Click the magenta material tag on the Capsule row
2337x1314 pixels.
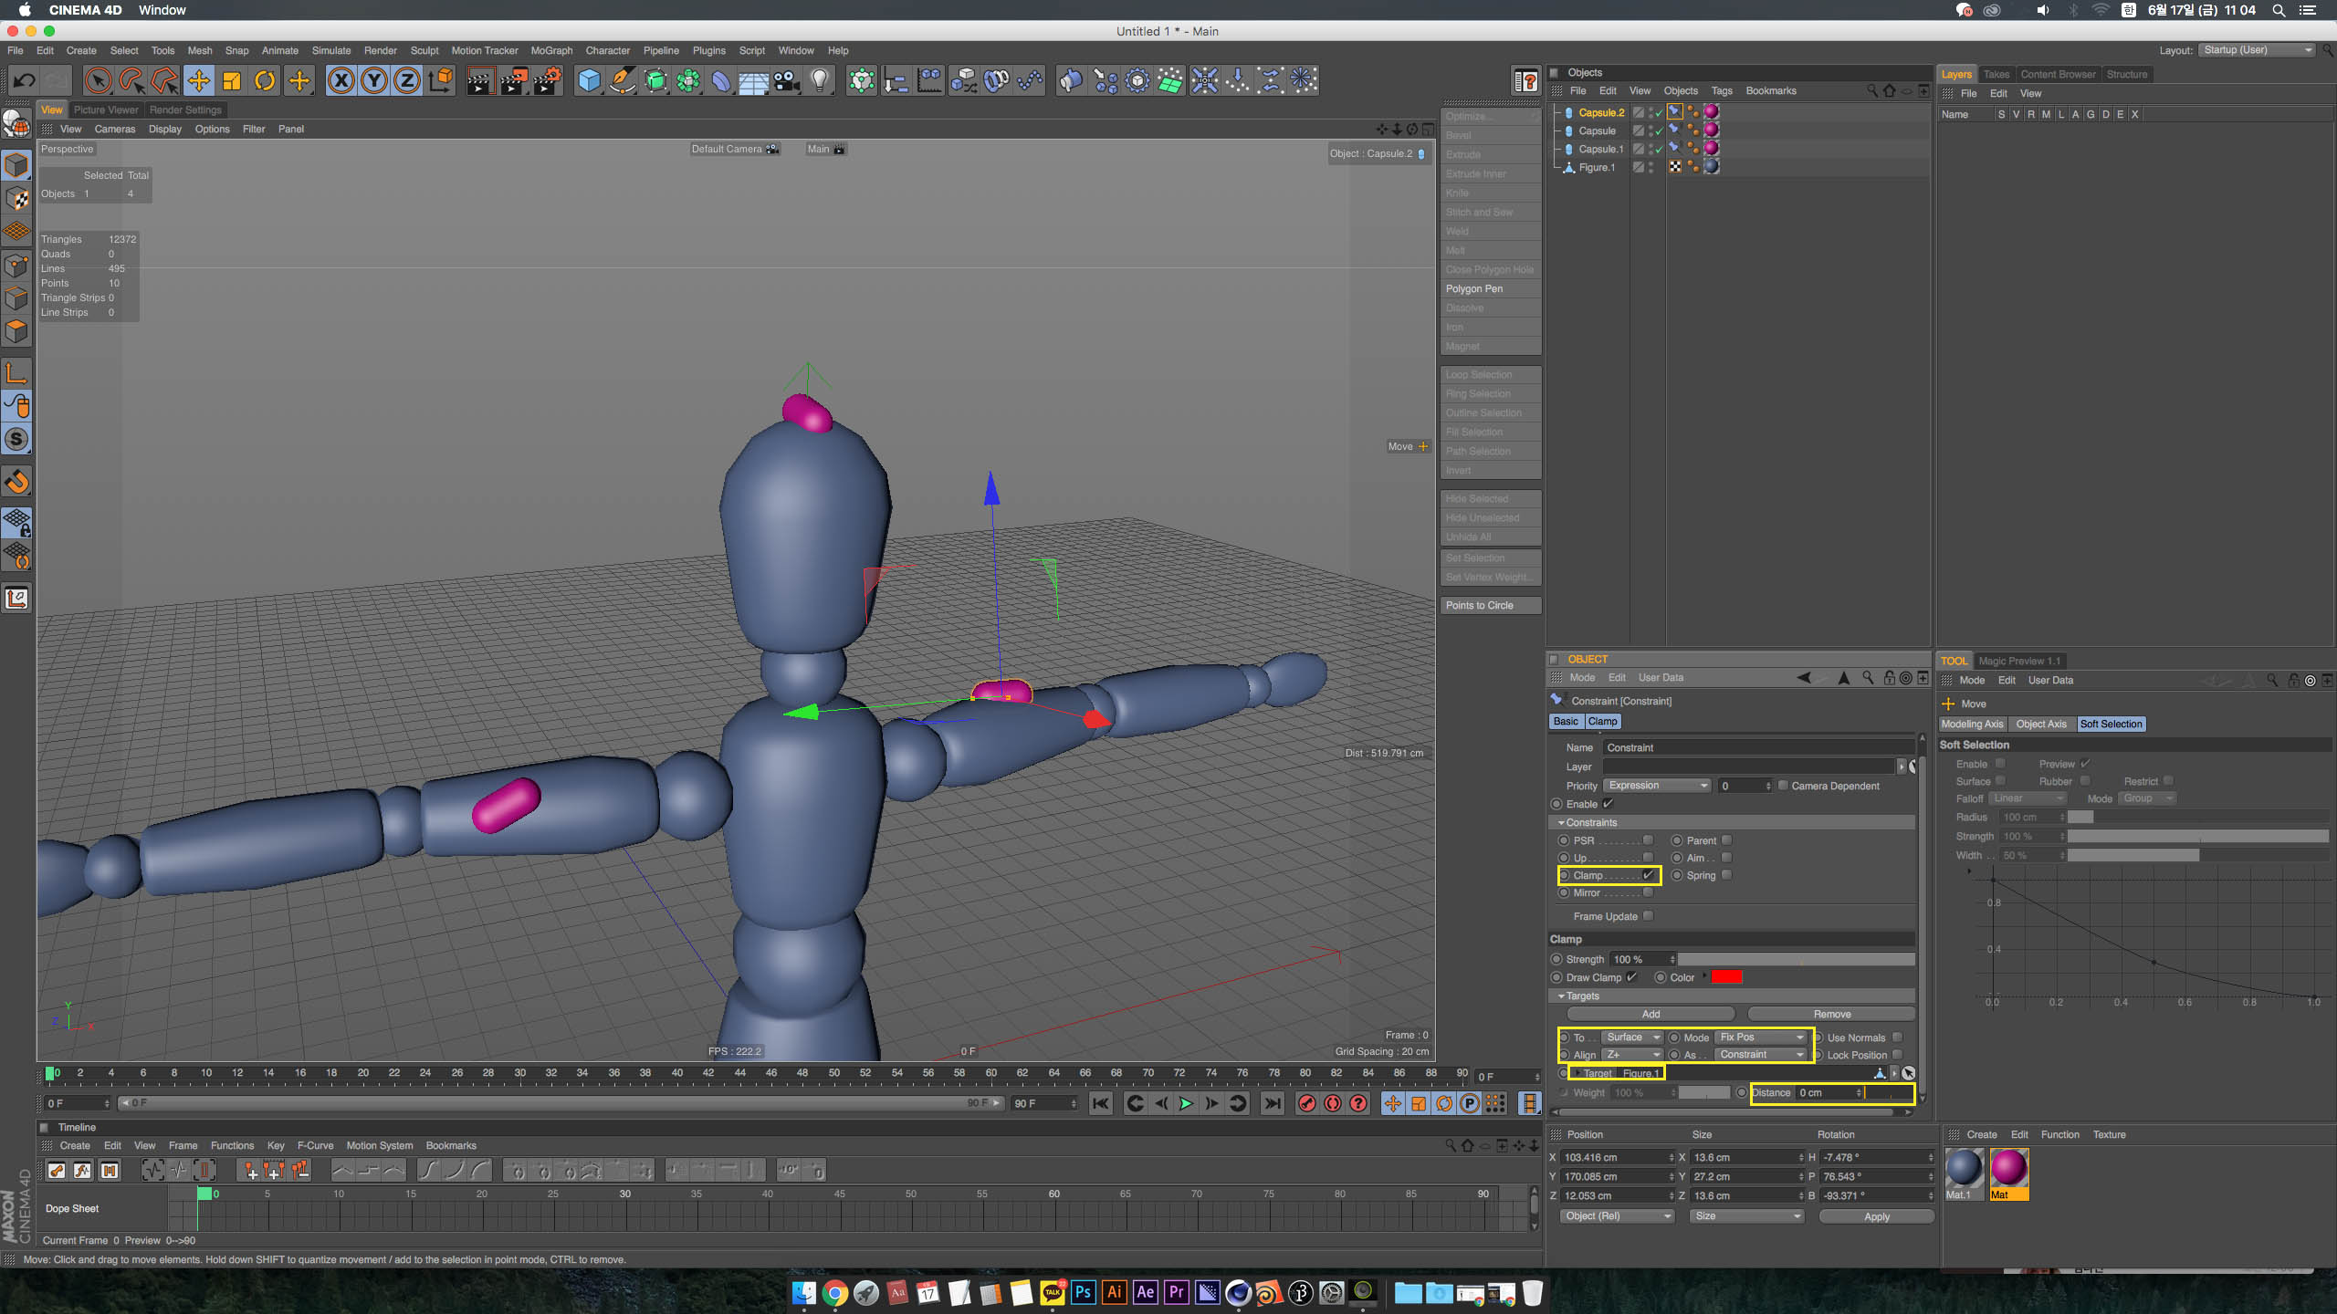click(x=1712, y=130)
